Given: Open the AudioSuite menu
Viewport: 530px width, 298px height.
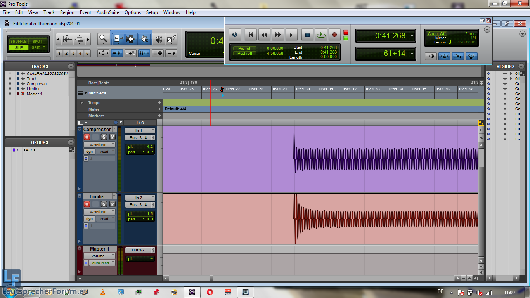Looking at the screenshot, I should tap(108, 12).
